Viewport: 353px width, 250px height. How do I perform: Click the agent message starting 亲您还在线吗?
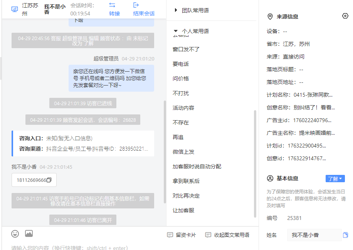(111, 78)
